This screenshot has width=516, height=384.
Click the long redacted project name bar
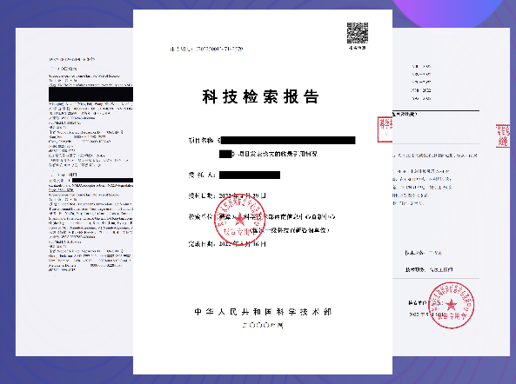pos(288,140)
